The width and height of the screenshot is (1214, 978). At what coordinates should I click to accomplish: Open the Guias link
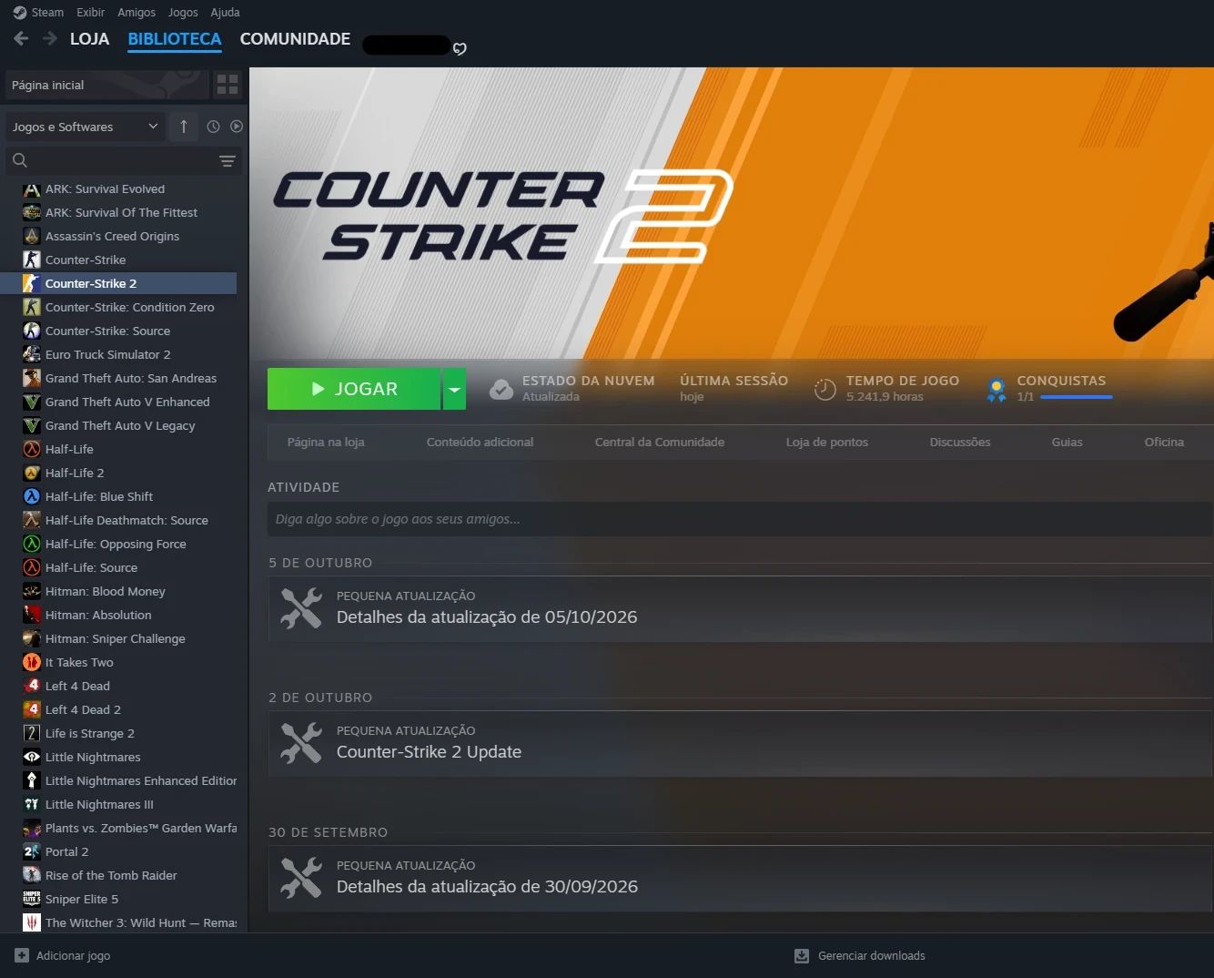click(1067, 442)
